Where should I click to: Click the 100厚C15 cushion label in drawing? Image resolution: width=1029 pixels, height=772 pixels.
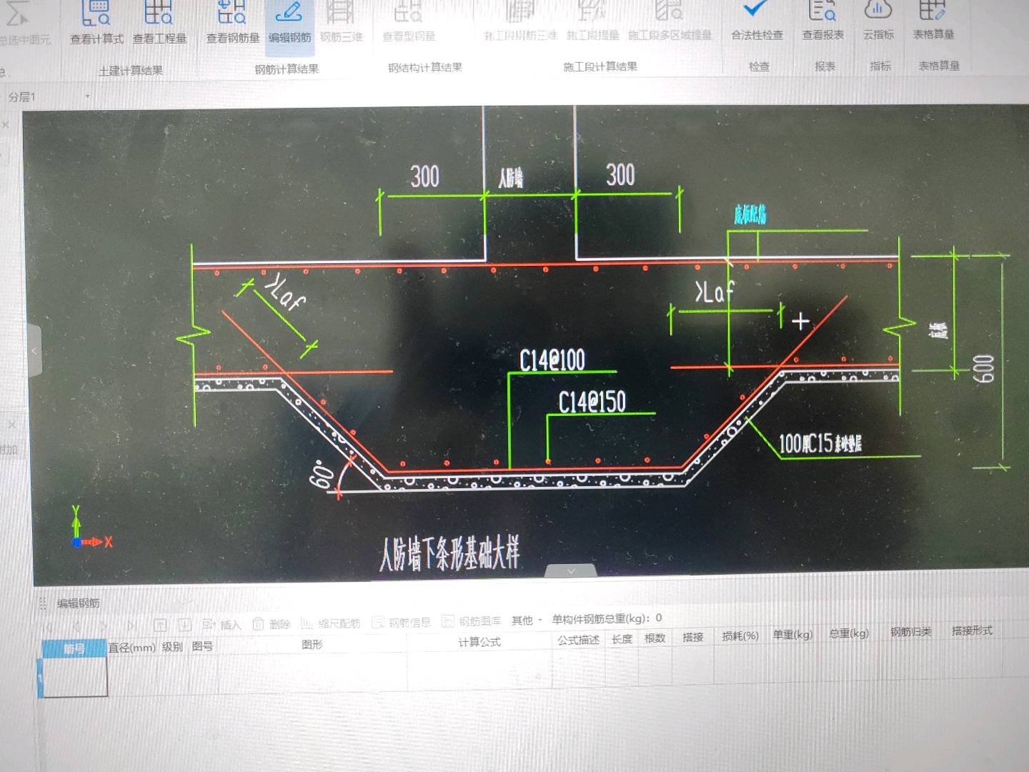pos(820,443)
